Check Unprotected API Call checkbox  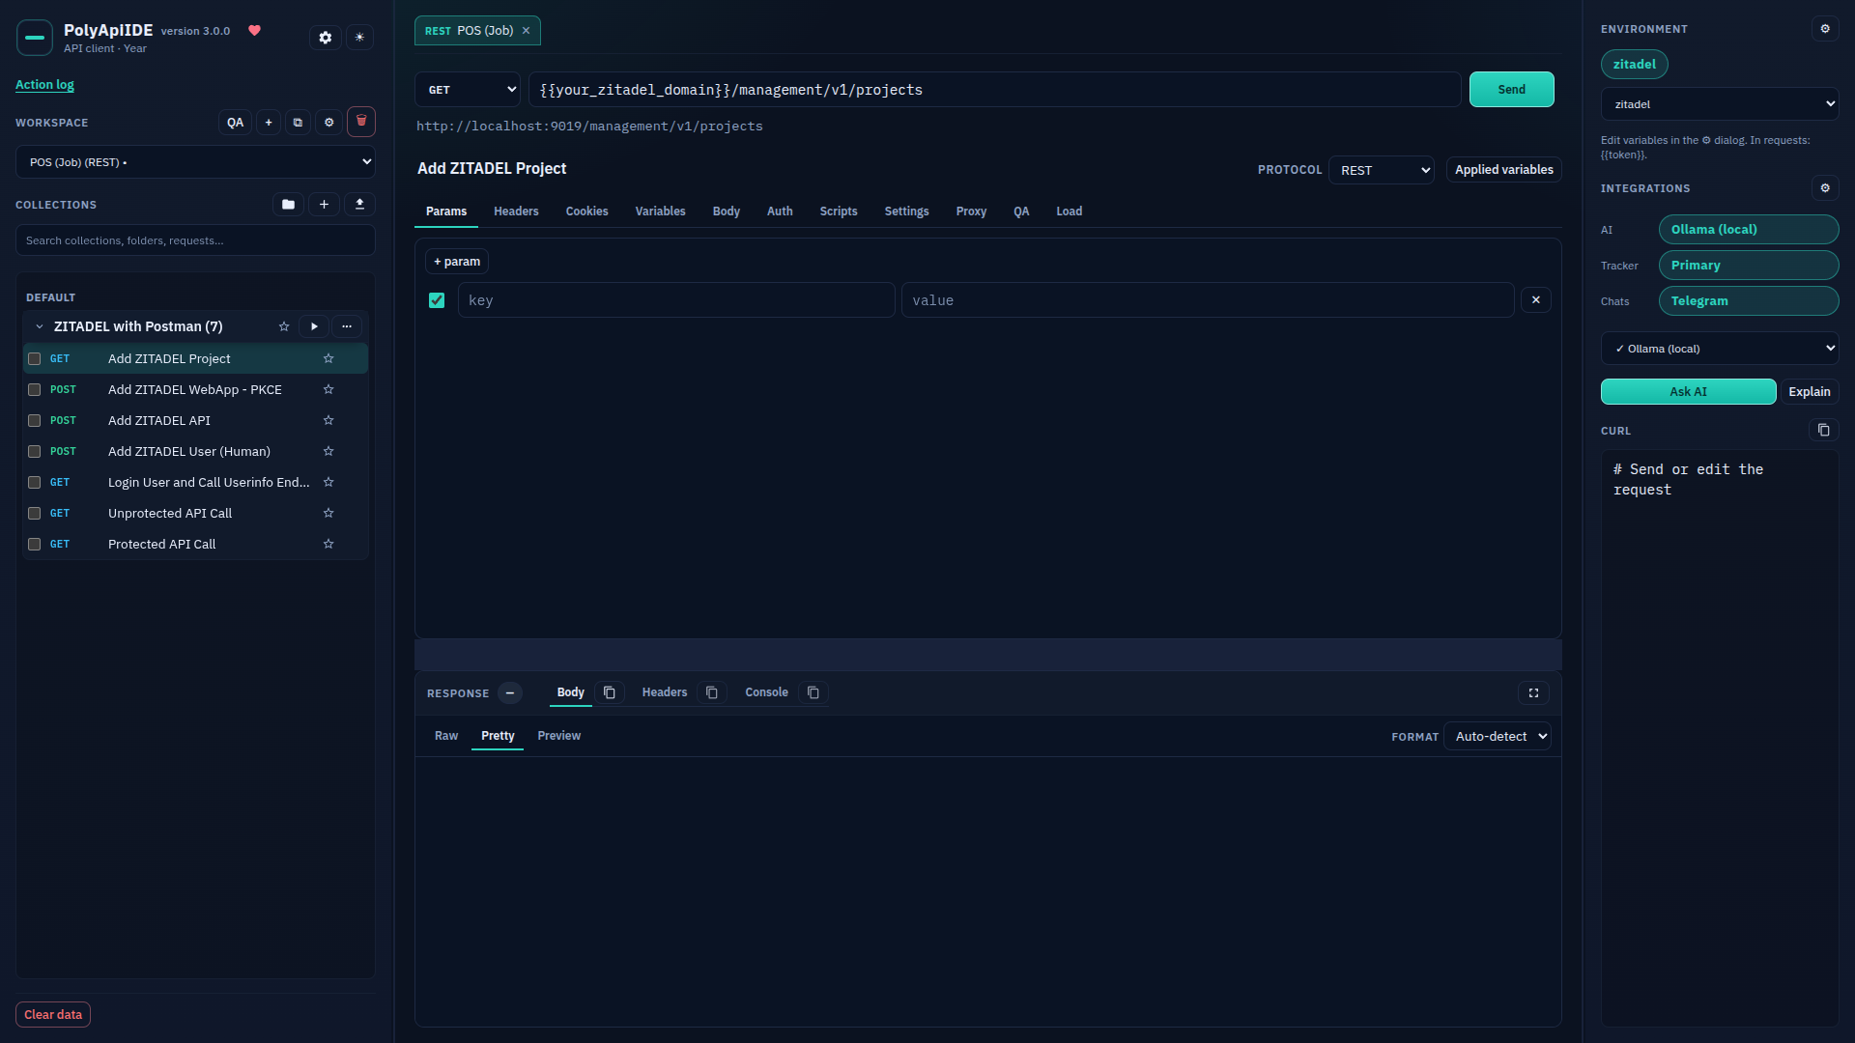(35, 513)
